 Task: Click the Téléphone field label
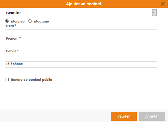(x=14, y=64)
